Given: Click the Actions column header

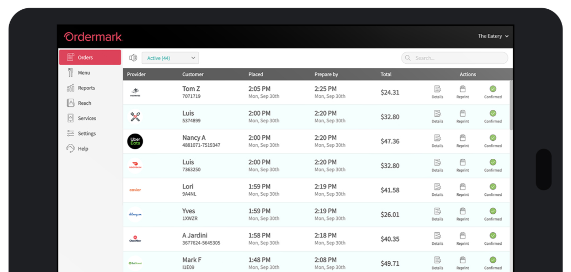Looking at the screenshot, I should pyautogui.click(x=467, y=74).
